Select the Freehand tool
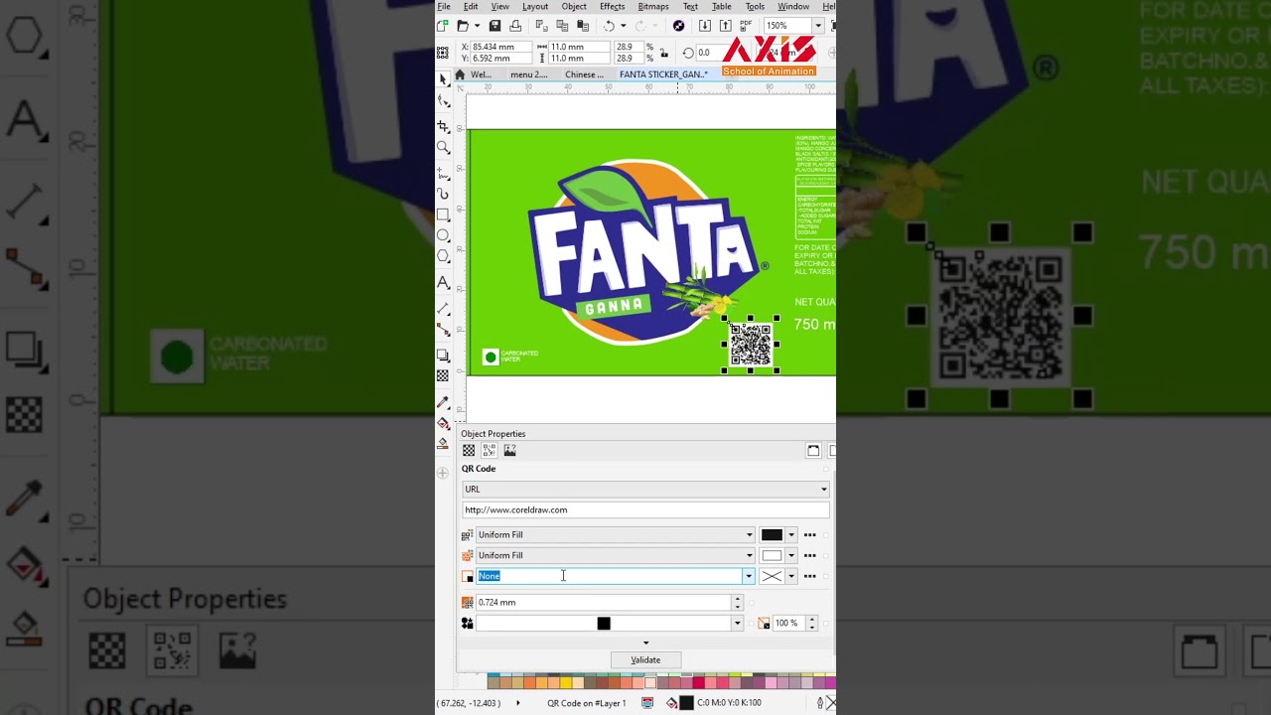This screenshot has height=715, width=1271. pyautogui.click(x=443, y=173)
